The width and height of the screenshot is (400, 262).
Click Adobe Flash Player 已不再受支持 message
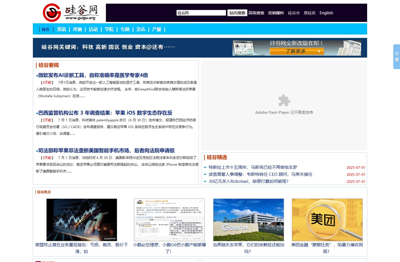pyautogui.click(x=284, y=112)
